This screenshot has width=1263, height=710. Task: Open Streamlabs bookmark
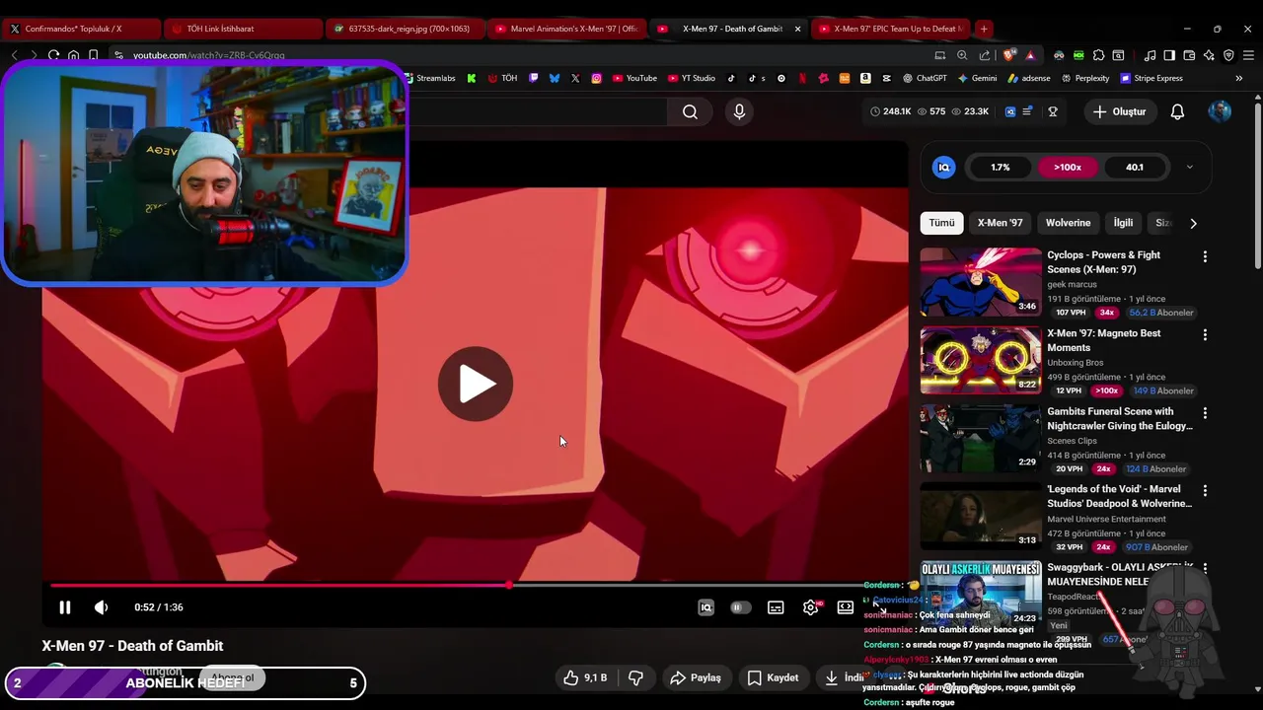(x=429, y=78)
